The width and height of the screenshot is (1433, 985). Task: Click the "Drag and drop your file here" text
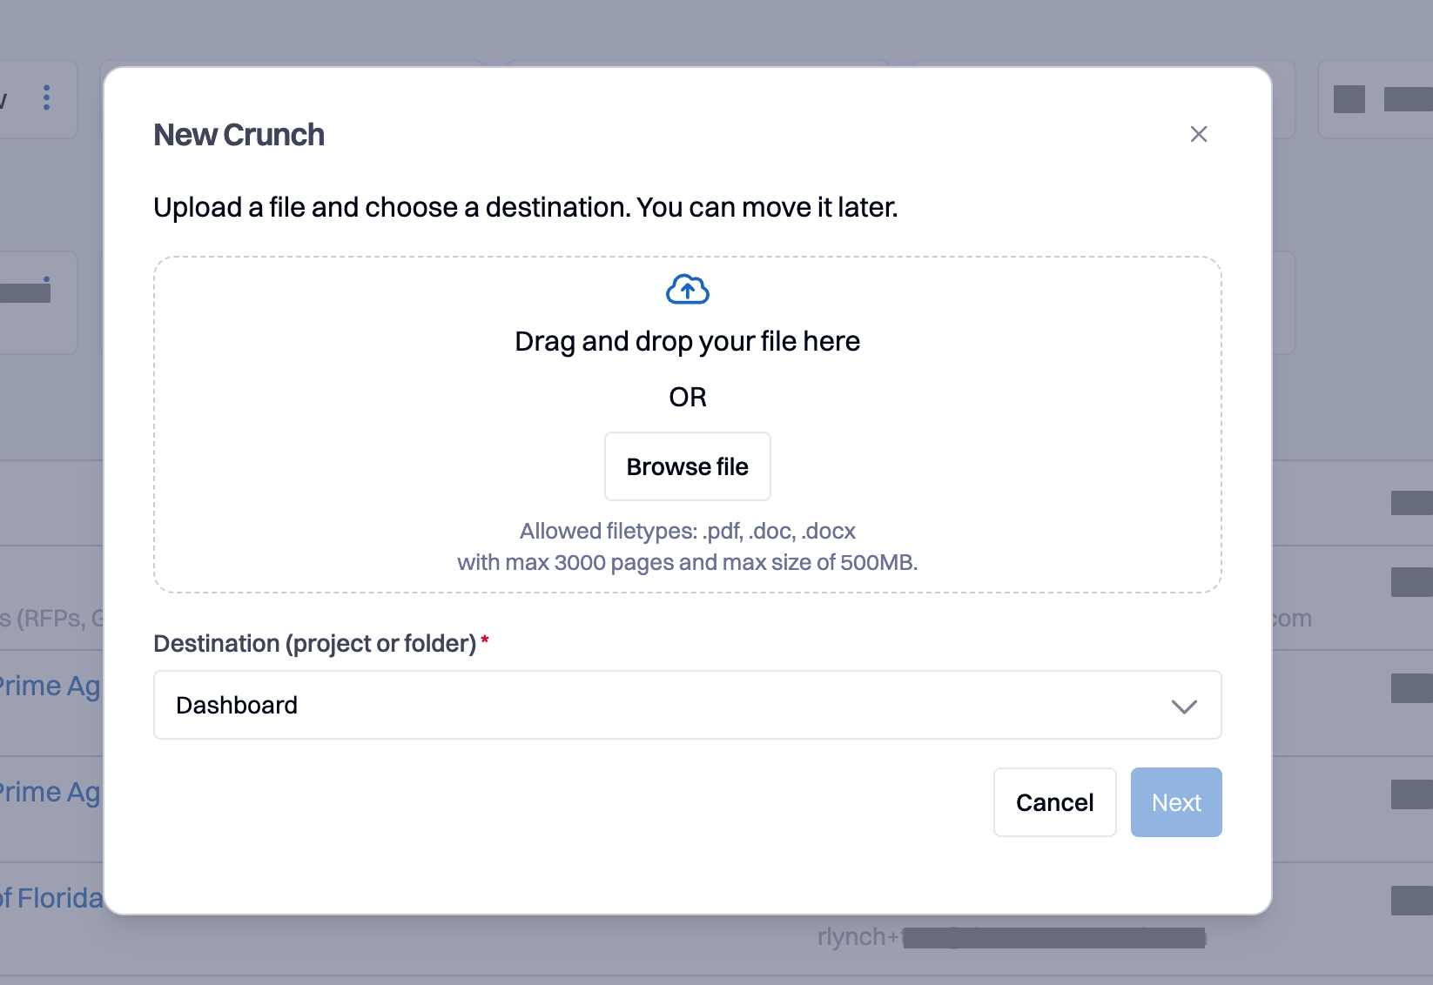click(x=688, y=341)
